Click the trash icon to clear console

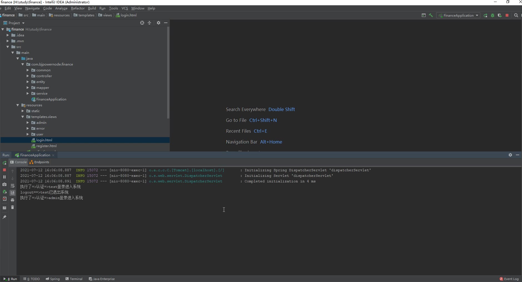pos(12,207)
